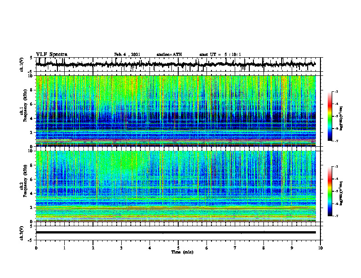Click time-axis tick label '3'
Image resolution: width=361 pixels, height=278 pixels.
pos(121,248)
